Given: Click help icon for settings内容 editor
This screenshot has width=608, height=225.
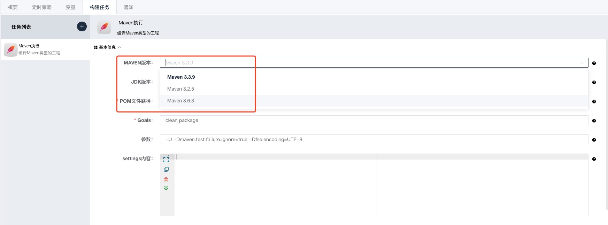Looking at the screenshot, I should [x=594, y=159].
